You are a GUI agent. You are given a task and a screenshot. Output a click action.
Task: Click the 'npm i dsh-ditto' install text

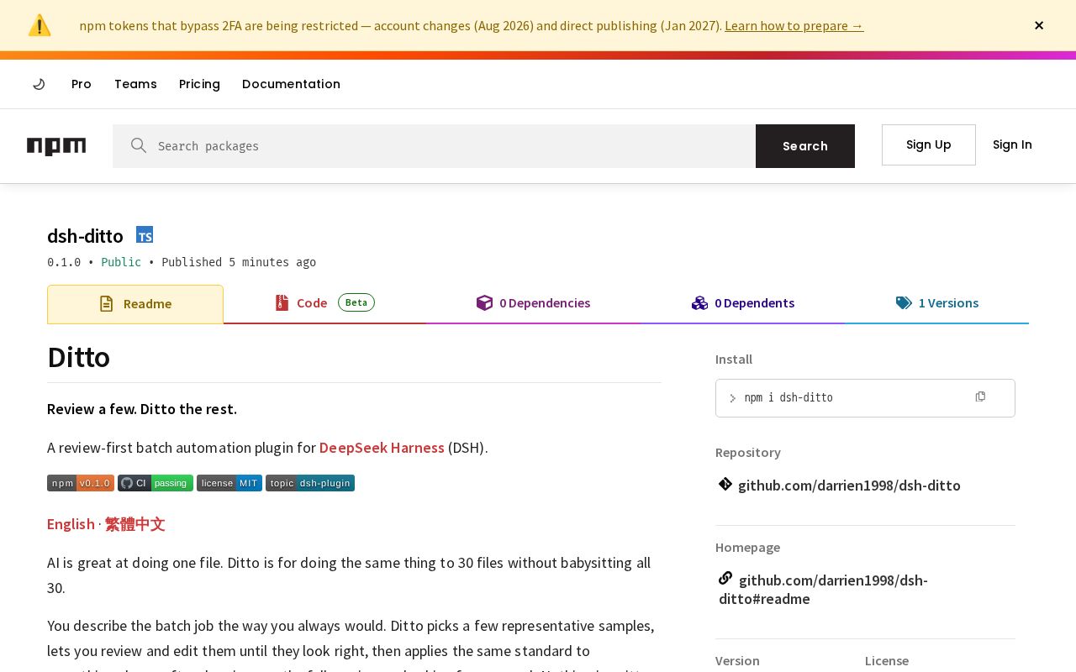(x=789, y=397)
